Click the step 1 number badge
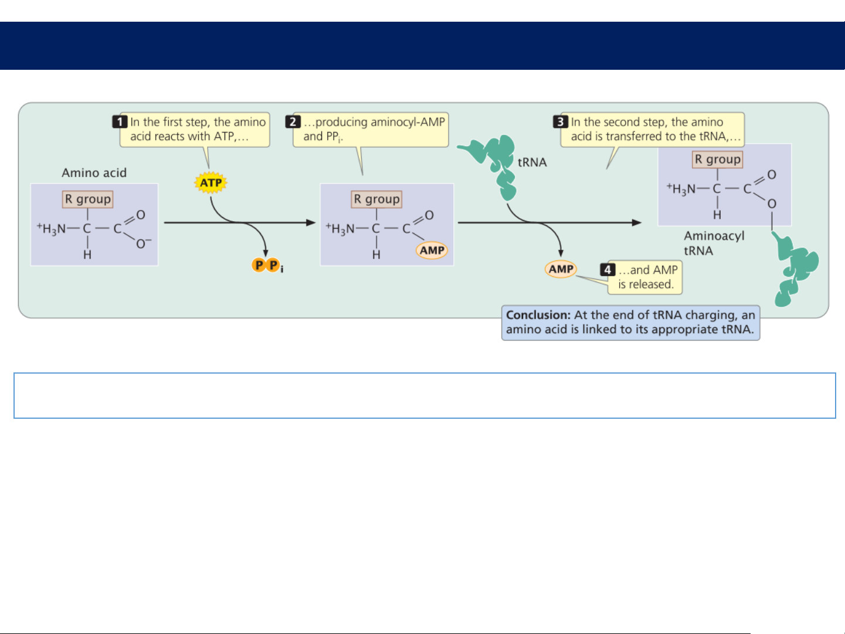 120,122
